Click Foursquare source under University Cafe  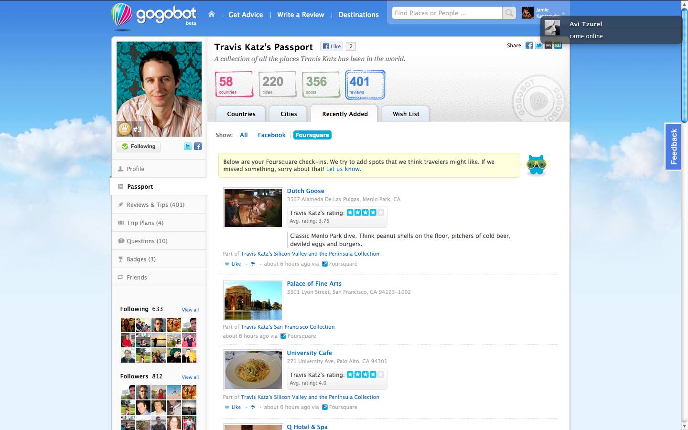click(340, 407)
